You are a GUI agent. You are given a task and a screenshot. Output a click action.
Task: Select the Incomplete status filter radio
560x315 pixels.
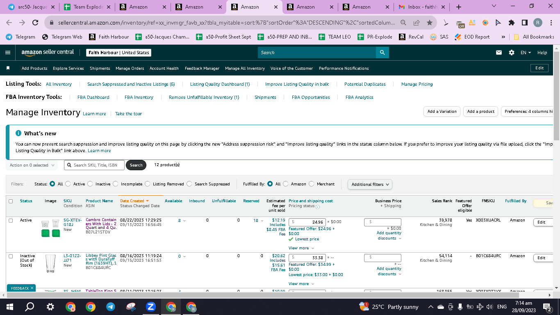pos(116,184)
